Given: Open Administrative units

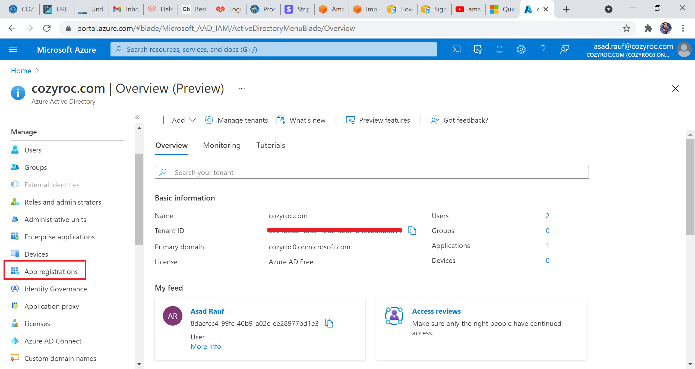Looking at the screenshot, I should (x=55, y=219).
